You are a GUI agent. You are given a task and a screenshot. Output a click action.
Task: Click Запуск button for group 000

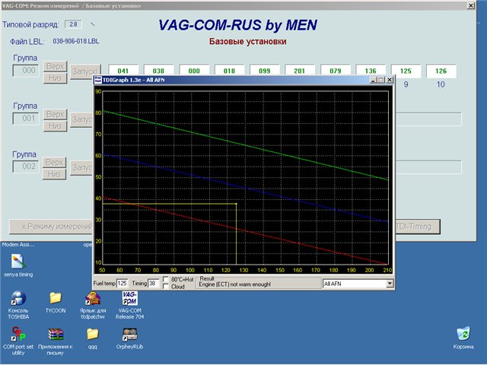[84, 71]
